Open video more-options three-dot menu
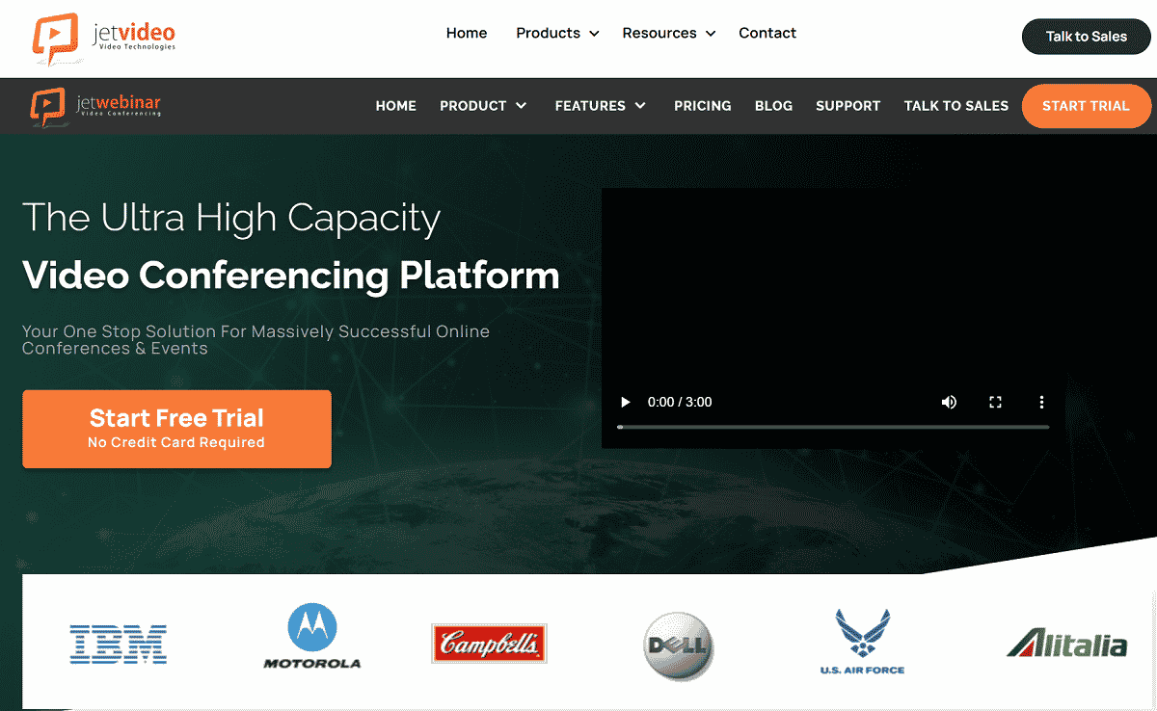The width and height of the screenshot is (1157, 711). 1041,402
